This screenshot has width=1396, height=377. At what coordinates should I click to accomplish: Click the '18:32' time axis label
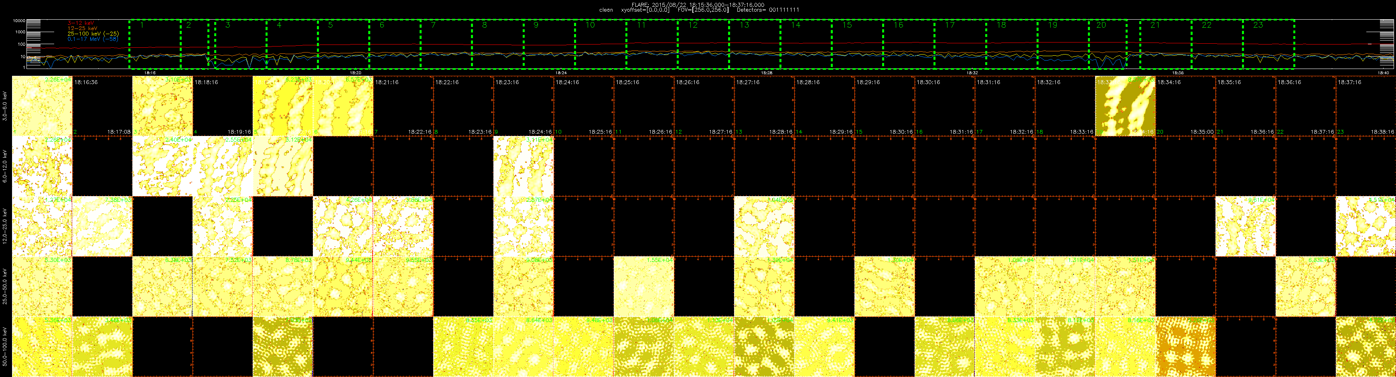click(x=972, y=72)
